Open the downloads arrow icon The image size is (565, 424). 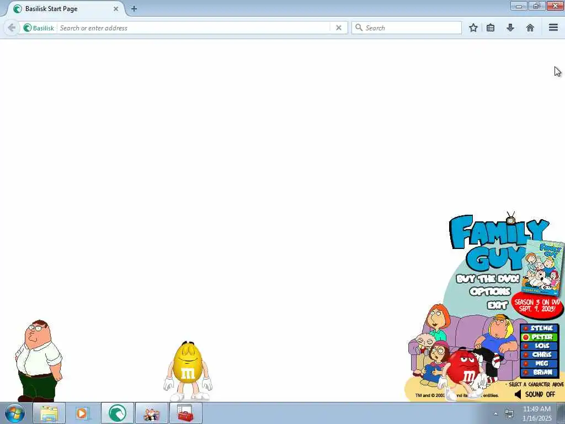[510, 28]
